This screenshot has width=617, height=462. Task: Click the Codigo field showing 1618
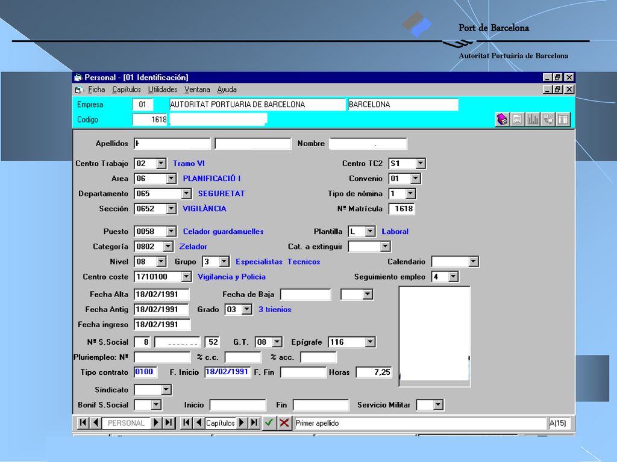coord(150,120)
